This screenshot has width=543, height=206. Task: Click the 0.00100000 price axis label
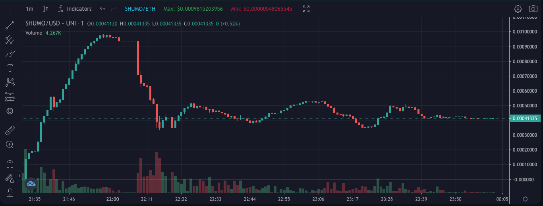click(x=525, y=32)
